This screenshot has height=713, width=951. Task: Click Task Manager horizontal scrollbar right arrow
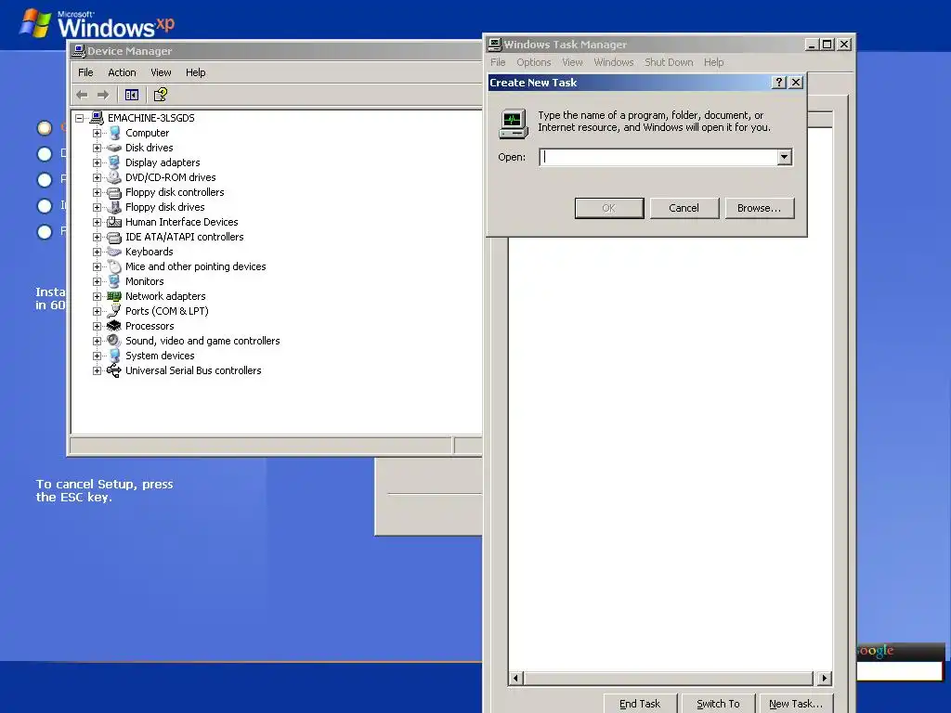coord(825,678)
